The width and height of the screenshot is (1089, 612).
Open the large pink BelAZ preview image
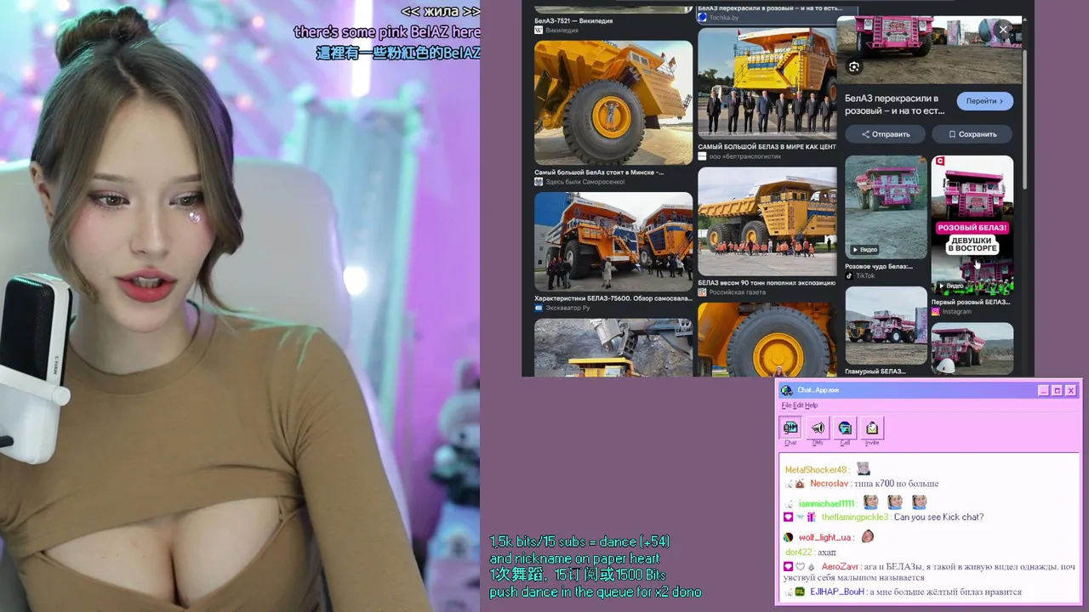(930, 50)
